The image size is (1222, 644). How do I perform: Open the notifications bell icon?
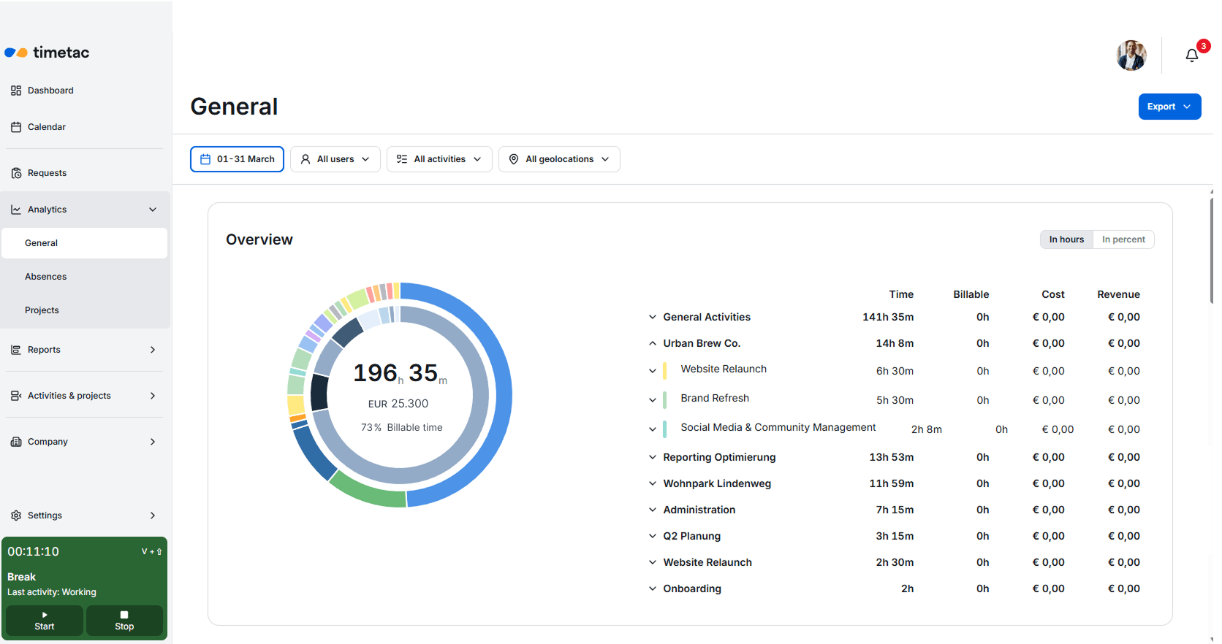point(1191,55)
